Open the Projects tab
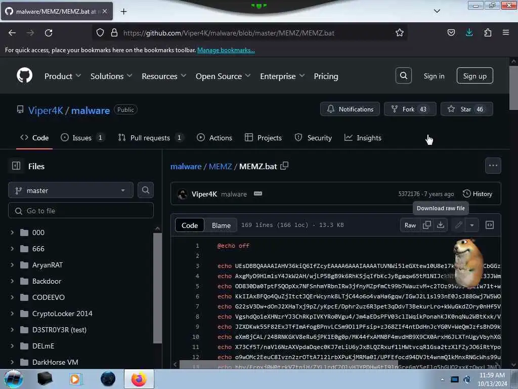This screenshot has width=518, height=389. click(x=263, y=138)
